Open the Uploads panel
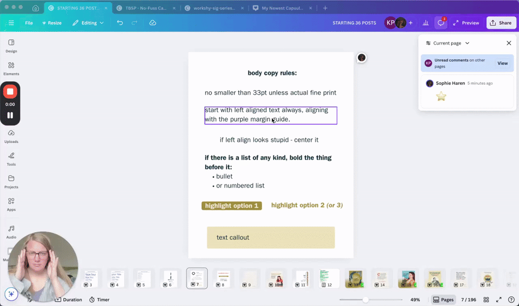 point(11,137)
